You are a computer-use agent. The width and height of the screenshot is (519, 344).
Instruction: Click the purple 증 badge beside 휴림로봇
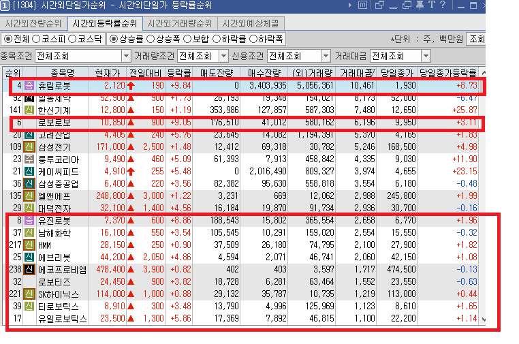(x=29, y=85)
